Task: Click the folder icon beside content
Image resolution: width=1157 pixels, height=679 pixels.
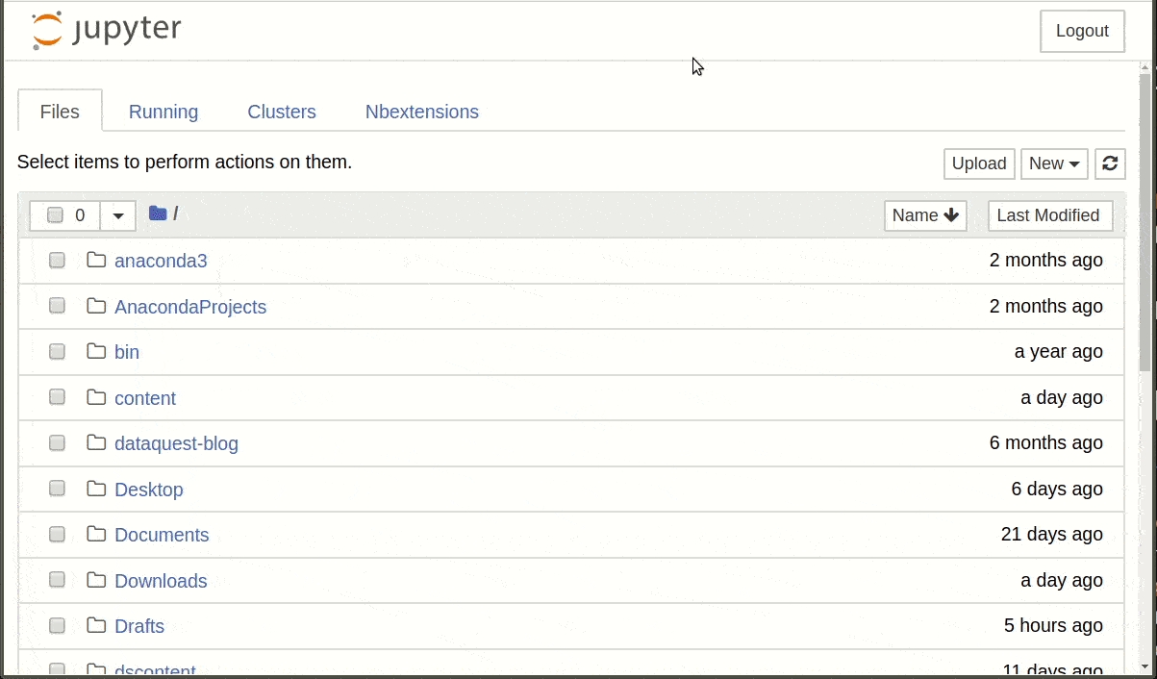Action: coord(96,397)
